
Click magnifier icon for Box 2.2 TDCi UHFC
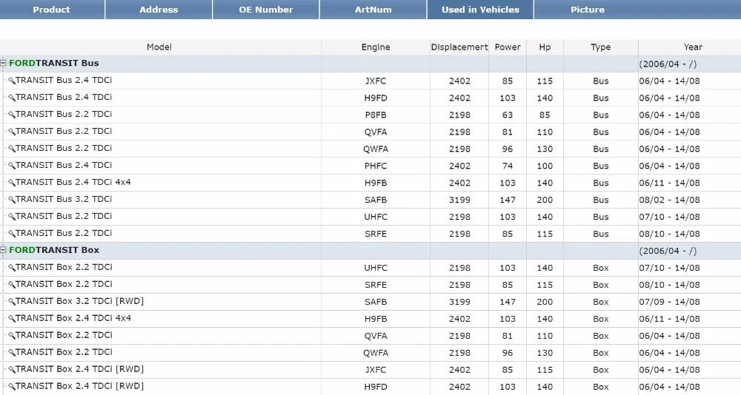pyautogui.click(x=11, y=268)
